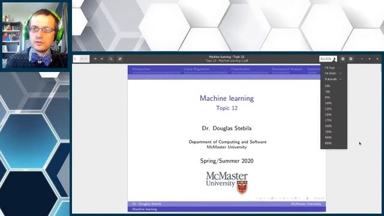Activate the annotation pencil tool
Image resolution: width=384 pixels, height=216 pixels.
coord(120,59)
